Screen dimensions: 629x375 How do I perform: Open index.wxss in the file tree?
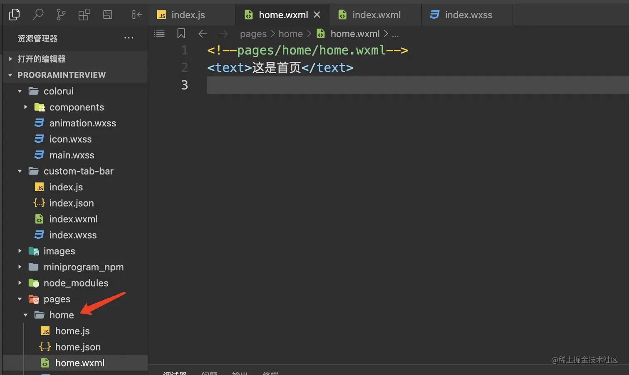click(x=75, y=235)
